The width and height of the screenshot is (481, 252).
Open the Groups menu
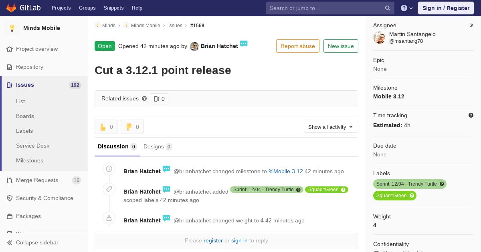[x=87, y=8]
